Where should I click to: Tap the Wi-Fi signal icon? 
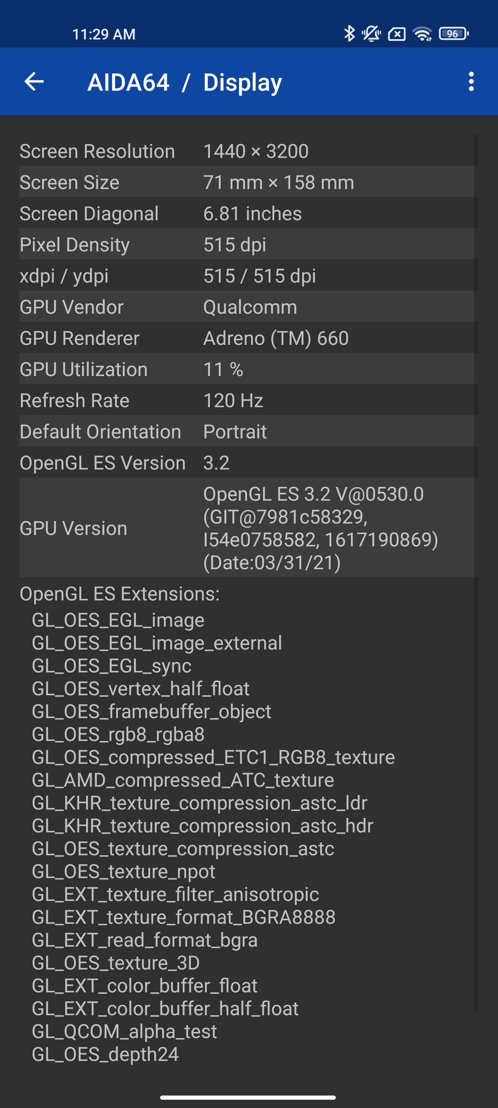click(422, 34)
